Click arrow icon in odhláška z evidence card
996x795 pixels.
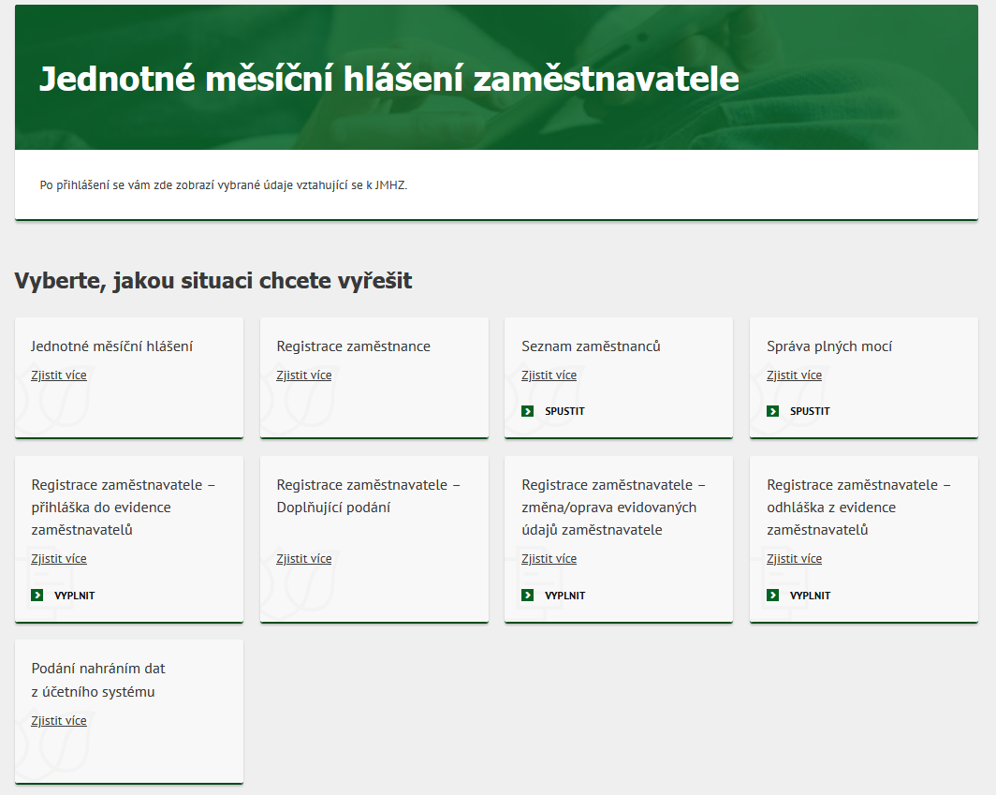[773, 596]
